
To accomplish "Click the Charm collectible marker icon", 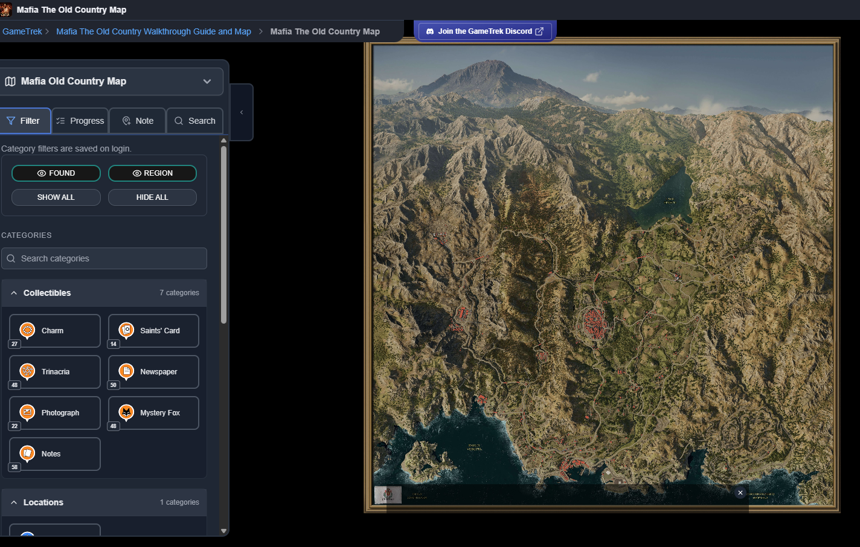I will click(27, 330).
